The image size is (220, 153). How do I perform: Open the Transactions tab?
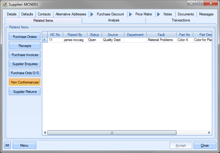pyautogui.click(x=181, y=21)
